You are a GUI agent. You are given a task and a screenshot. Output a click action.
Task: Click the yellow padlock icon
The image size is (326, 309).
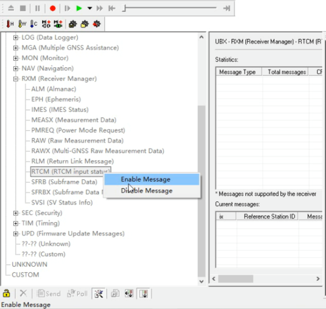tap(6, 293)
